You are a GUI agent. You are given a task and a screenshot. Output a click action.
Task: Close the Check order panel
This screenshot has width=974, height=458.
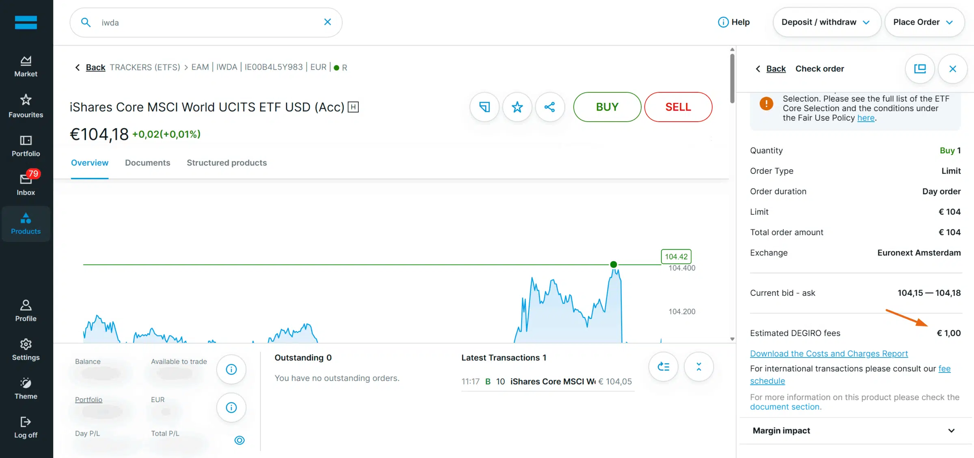pyautogui.click(x=952, y=69)
